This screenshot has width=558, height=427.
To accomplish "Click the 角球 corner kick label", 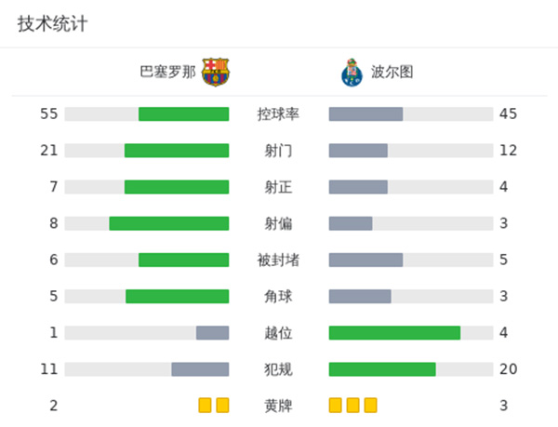I will 278,297.
